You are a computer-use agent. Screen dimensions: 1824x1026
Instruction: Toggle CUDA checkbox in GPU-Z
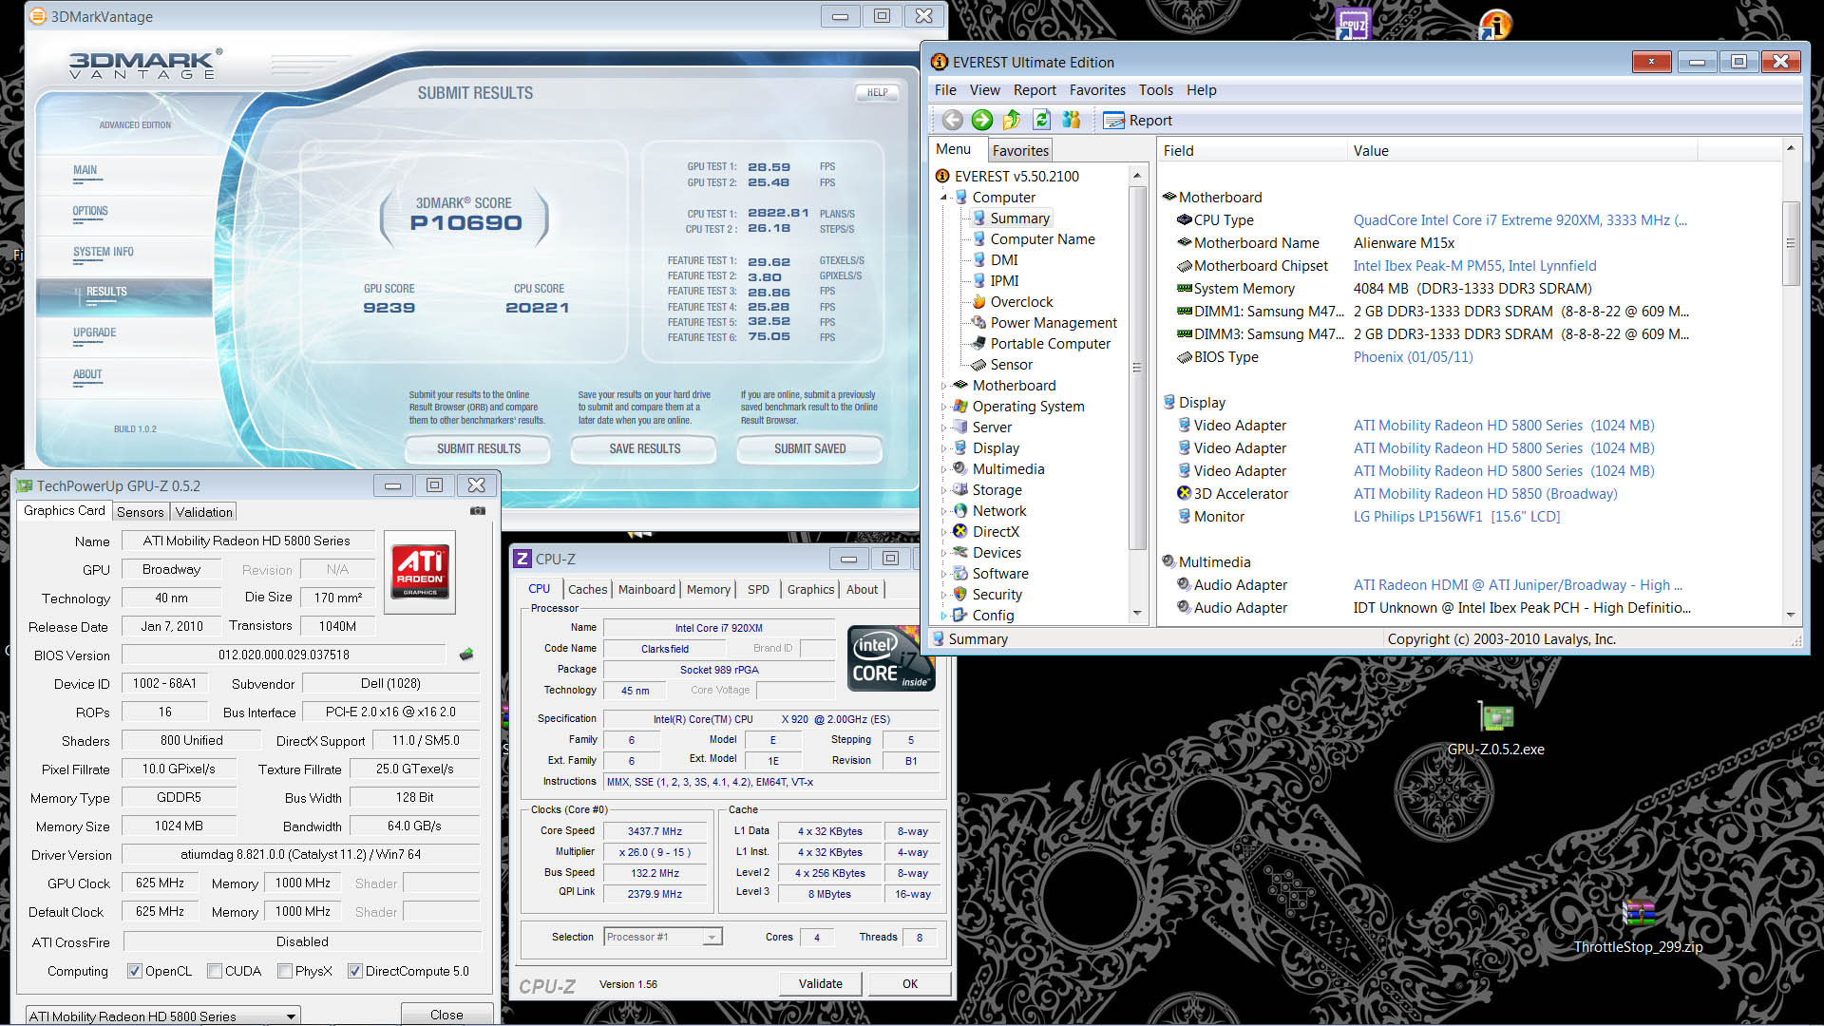coord(215,971)
